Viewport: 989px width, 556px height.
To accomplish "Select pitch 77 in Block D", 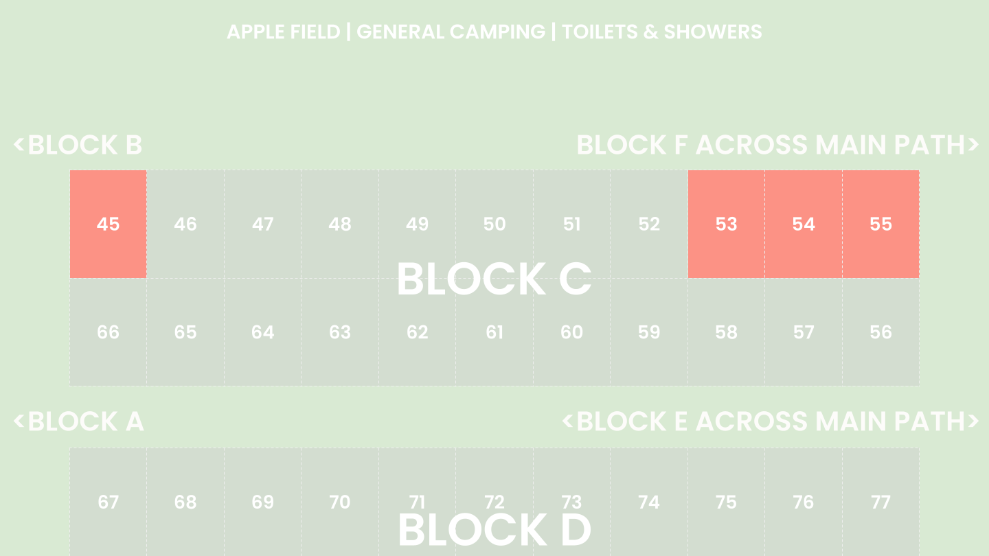I will [x=880, y=502].
